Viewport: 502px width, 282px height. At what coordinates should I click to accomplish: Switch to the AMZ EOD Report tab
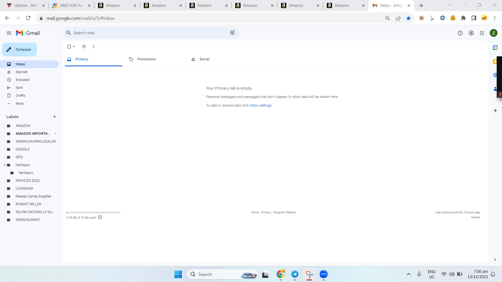click(71, 5)
